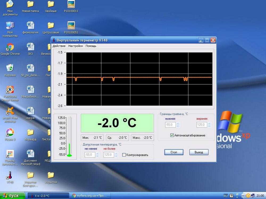266x199 pixels.
Task: Open Picasa 3 desktop icon
Action: 10,132
